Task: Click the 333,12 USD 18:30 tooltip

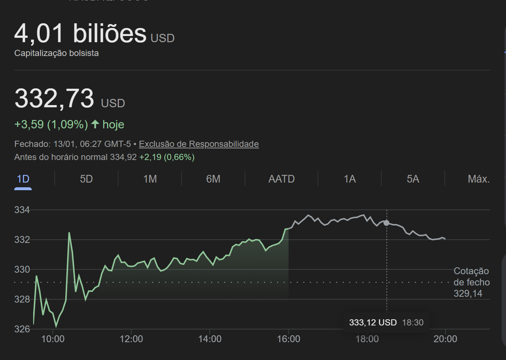Action: [x=386, y=323]
